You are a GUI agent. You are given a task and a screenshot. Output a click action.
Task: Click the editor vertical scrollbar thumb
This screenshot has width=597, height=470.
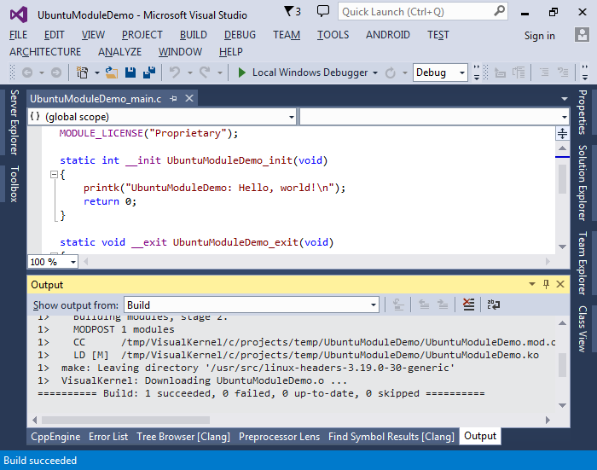coord(562,179)
